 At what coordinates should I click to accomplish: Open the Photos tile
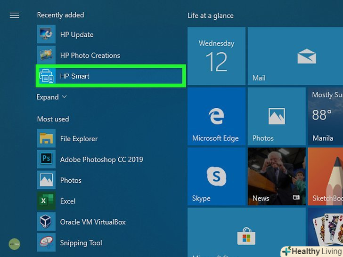click(x=277, y=116)
